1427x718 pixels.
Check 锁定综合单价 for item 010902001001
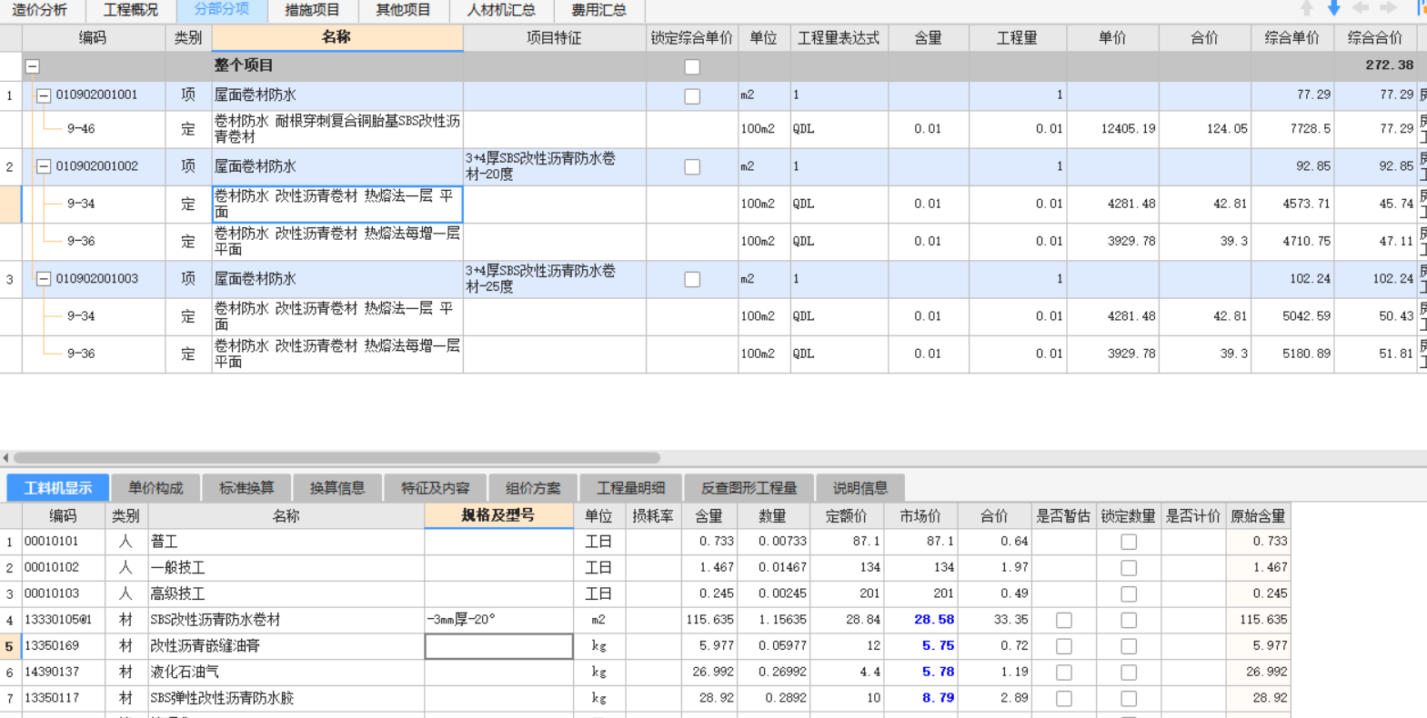pyautogui.click(x=692, y=95)
